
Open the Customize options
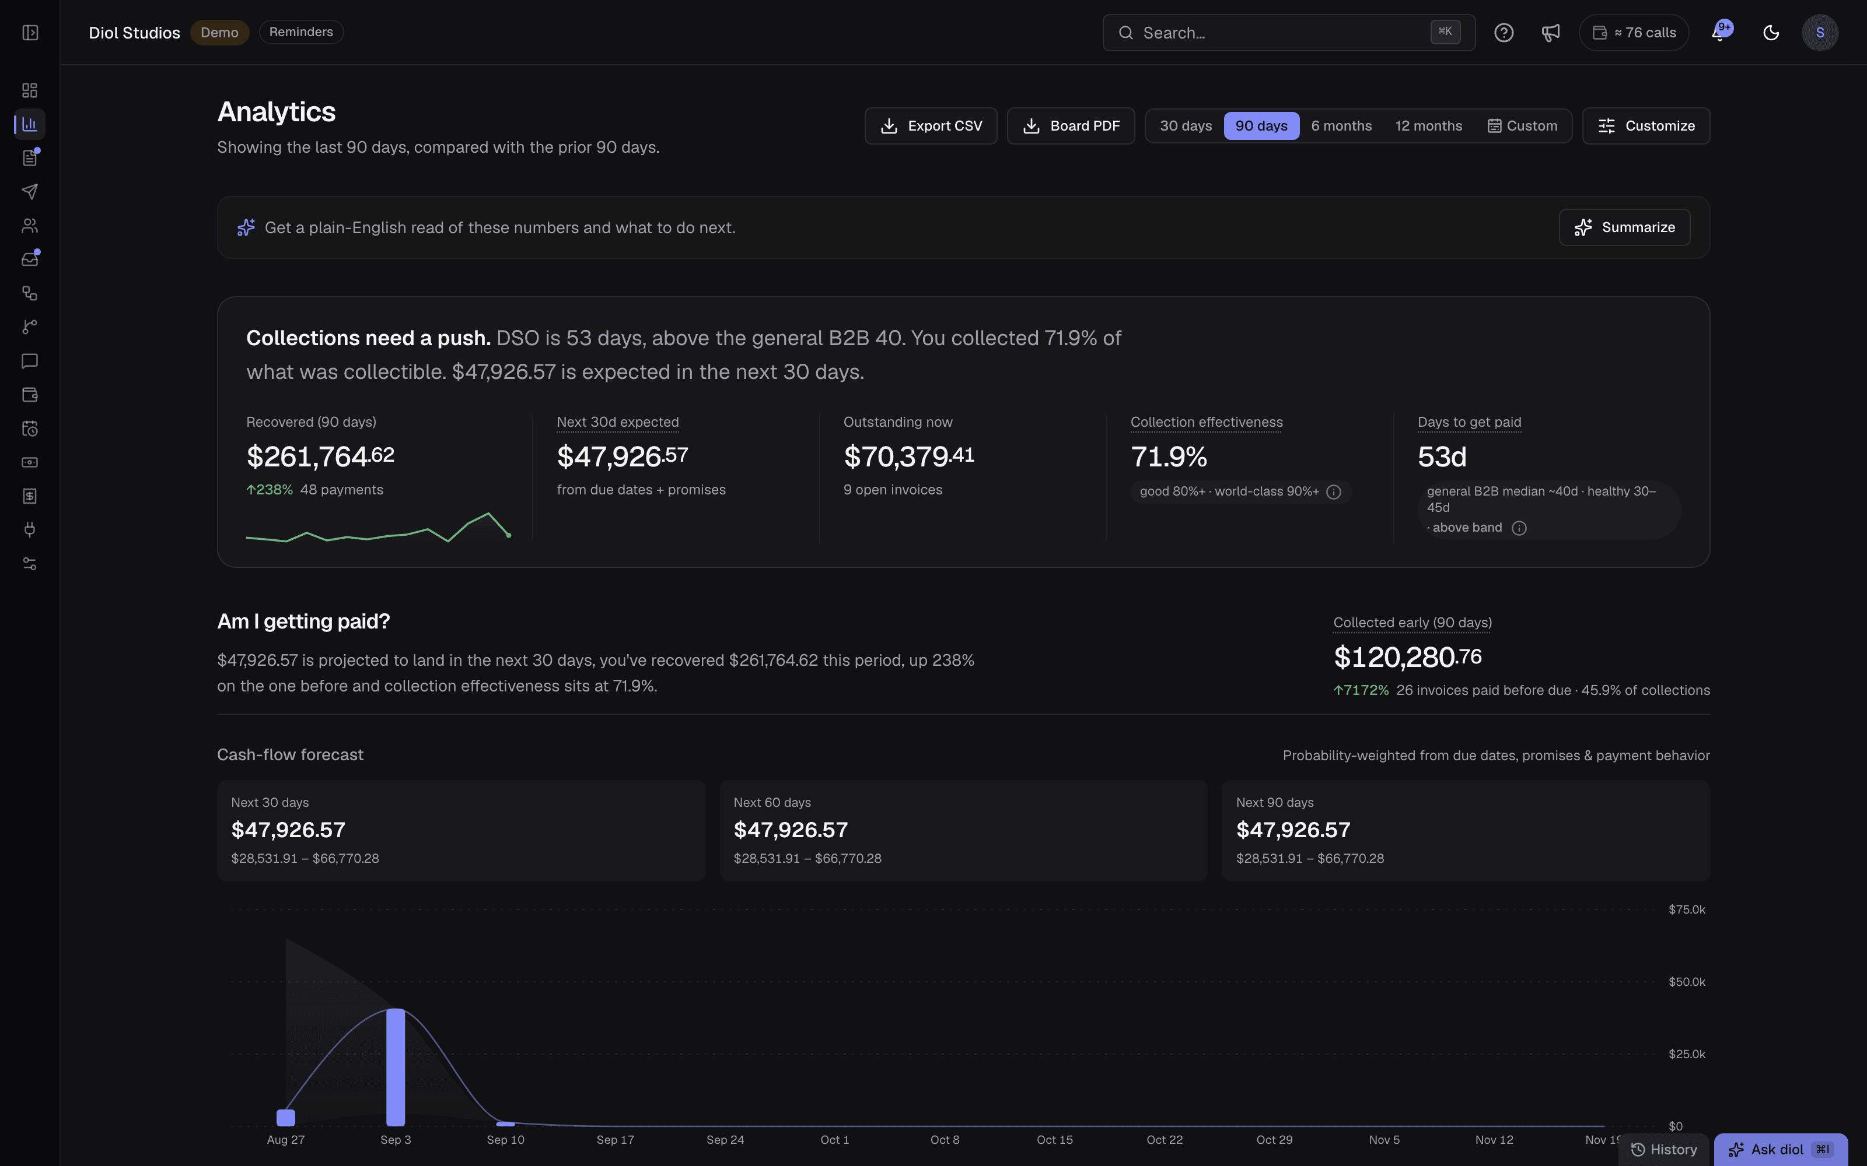click(x=1646, y=126)
